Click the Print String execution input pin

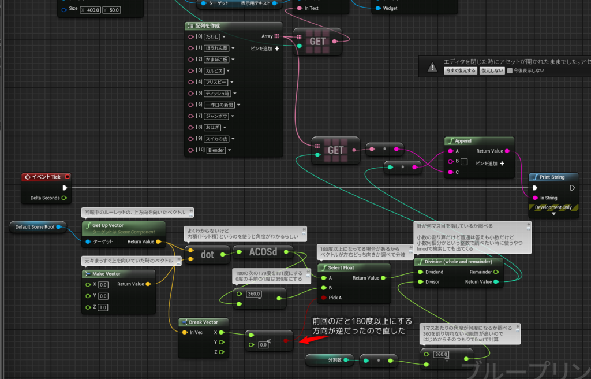535,188
